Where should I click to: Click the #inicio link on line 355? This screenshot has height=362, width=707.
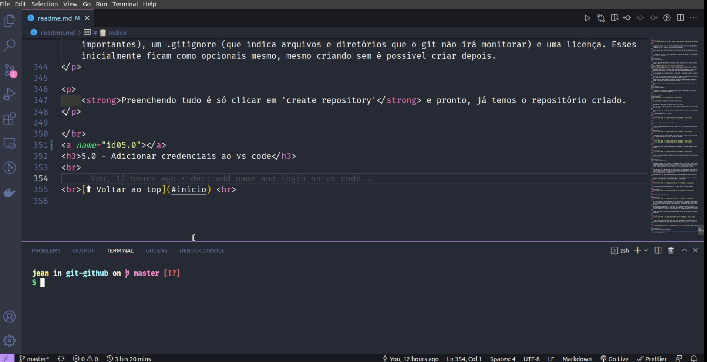click(x=188, y=189)
